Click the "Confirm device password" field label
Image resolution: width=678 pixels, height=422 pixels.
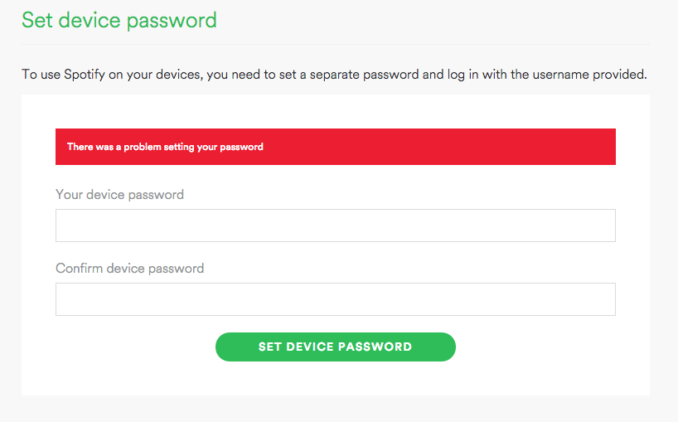[129, 269]
